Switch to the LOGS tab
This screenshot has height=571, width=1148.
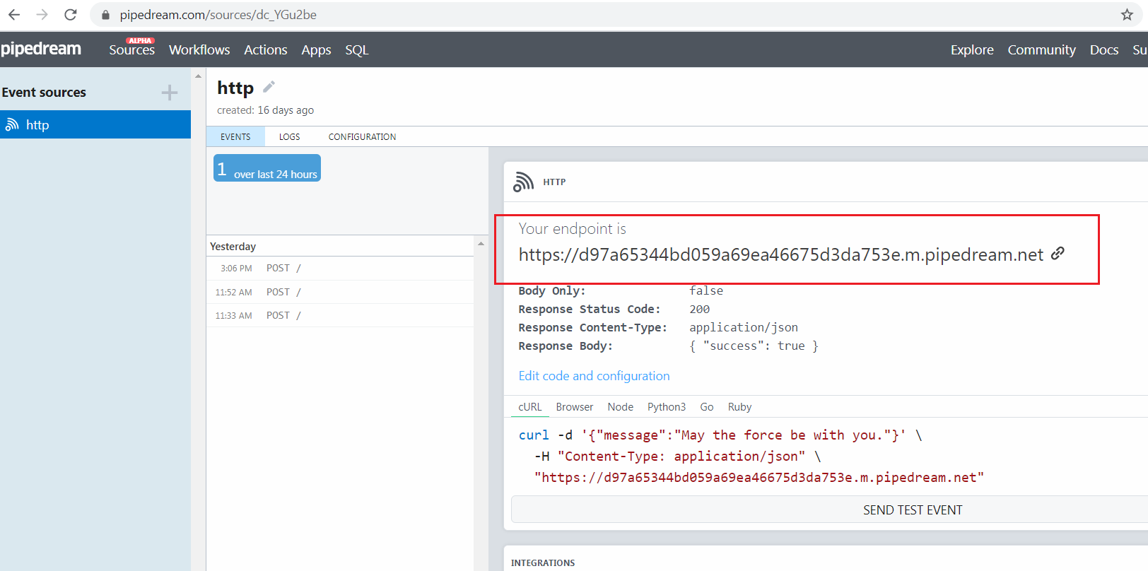point(289,136)
